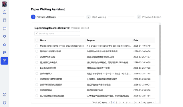Open the chat bubble icon in sidebar
This screenshot has width=183, height=107.
[x=5, y=12]
